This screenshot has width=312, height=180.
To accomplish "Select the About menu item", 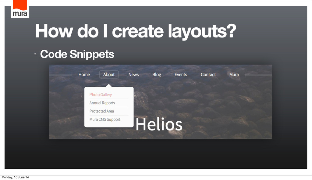I will tap(109, 74).
